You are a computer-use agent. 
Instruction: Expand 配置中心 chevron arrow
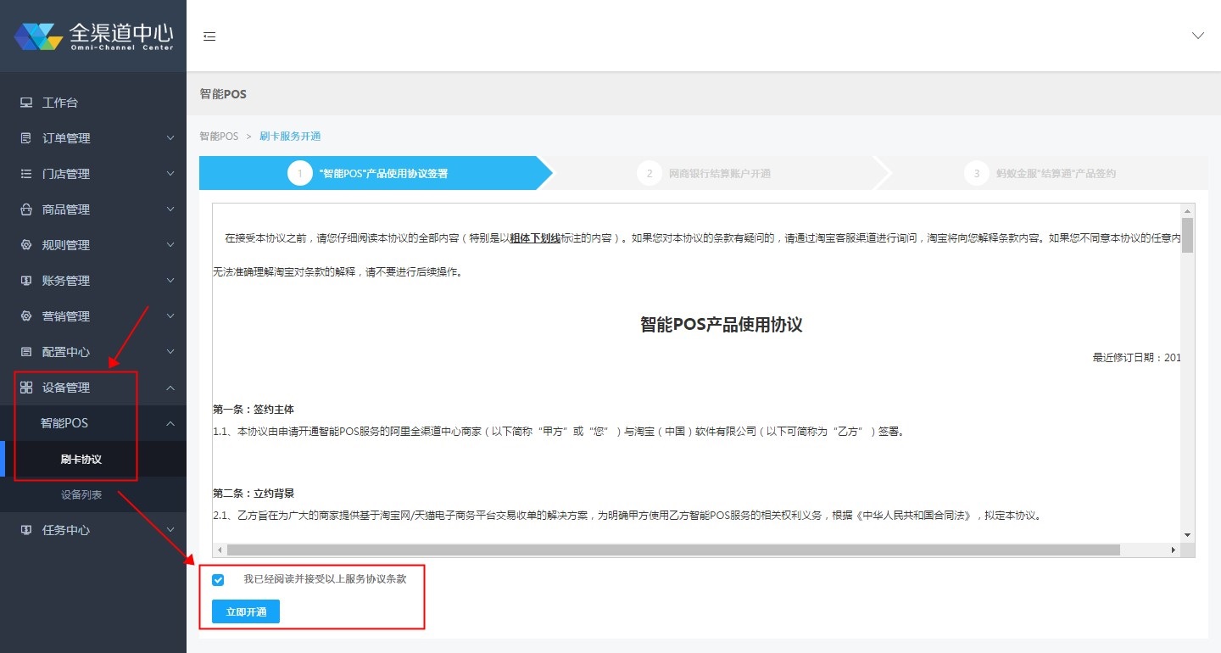pos(170,352)
